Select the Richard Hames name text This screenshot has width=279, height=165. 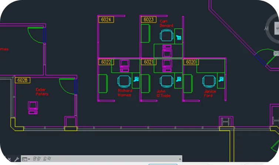(125, 93)
